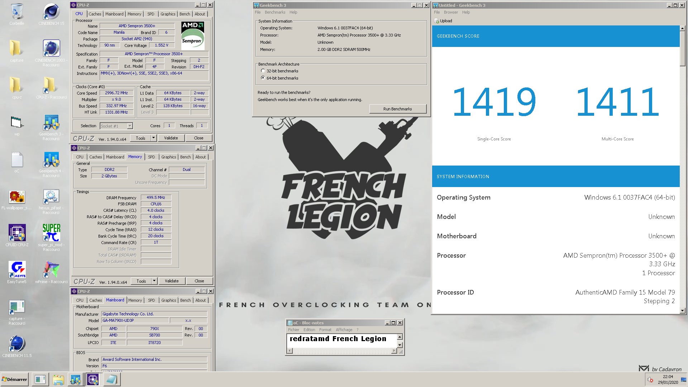Click the volume tray icon
Screen dimensions: 688x387
650,380
